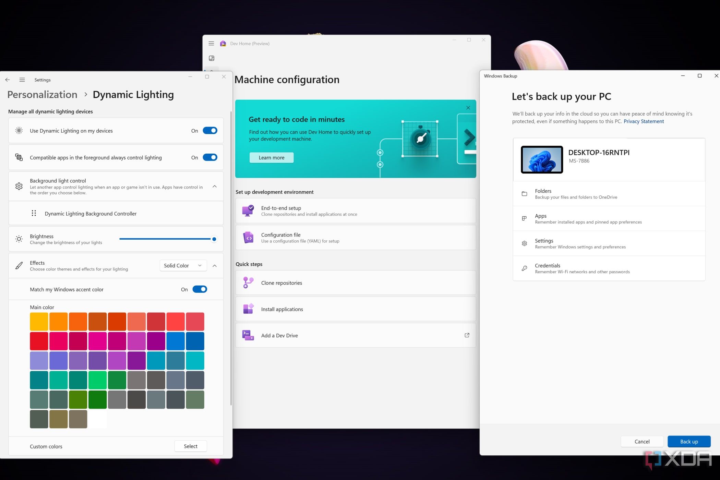Click the Dynamic Lighting Background Controller icon
The width and height of the screenshot is (720, 480).
pos(34,213)
